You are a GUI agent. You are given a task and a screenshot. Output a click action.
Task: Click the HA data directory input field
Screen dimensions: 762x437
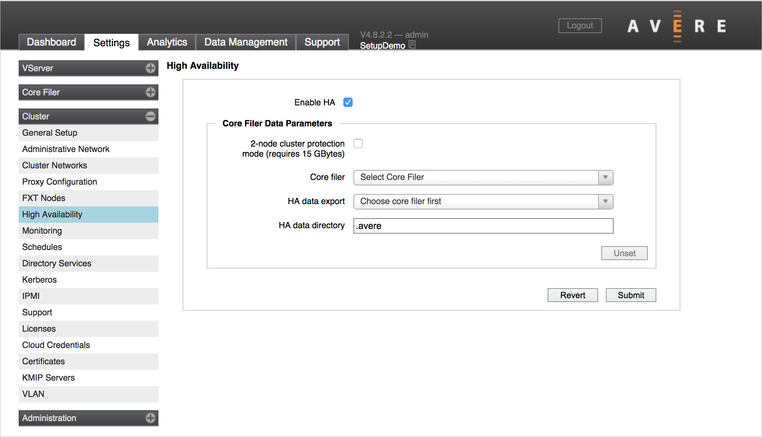point(482,225)
